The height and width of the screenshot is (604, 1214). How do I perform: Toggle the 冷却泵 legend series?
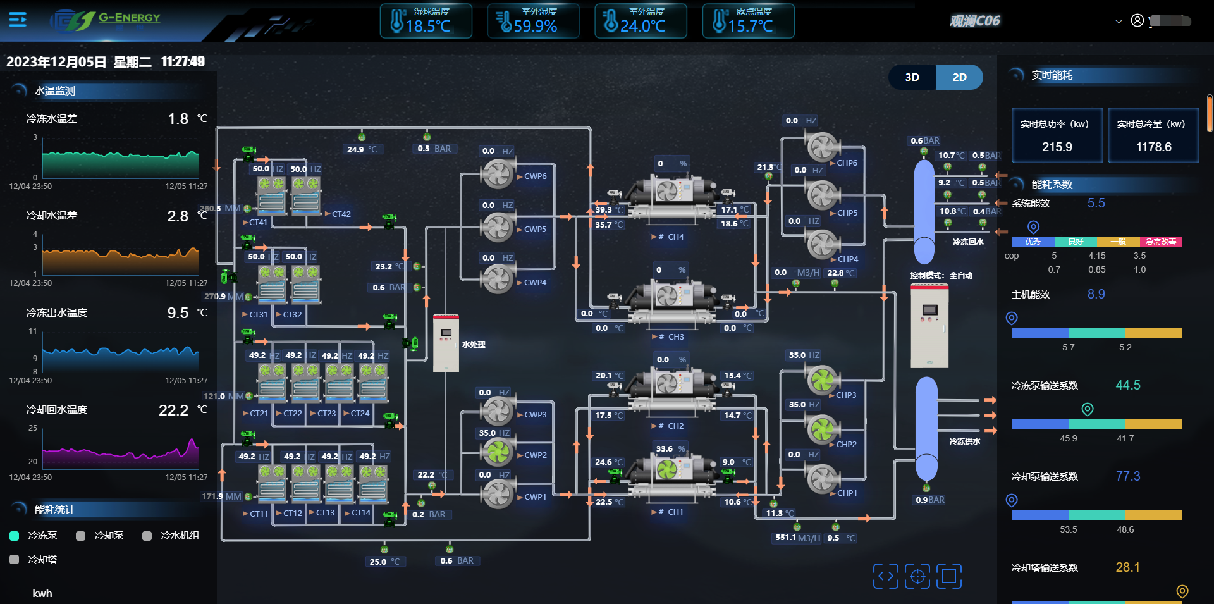point(81,536)
